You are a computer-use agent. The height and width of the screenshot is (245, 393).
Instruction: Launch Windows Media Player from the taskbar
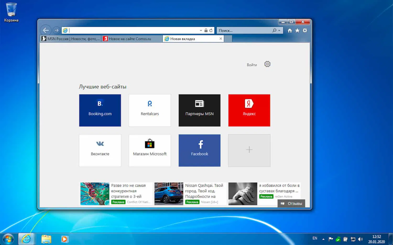[64, 239]
